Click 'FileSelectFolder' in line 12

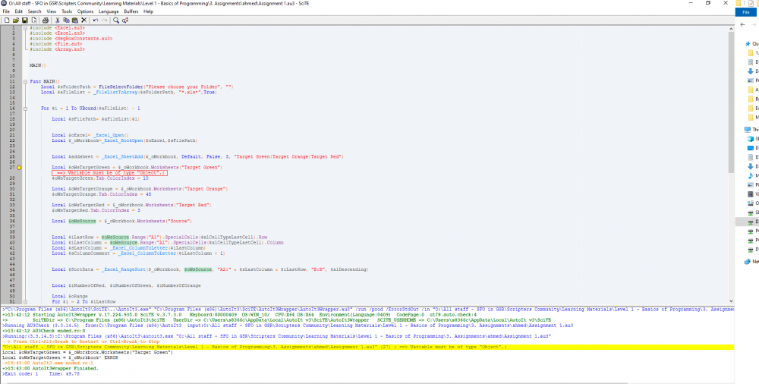(121, 87)
